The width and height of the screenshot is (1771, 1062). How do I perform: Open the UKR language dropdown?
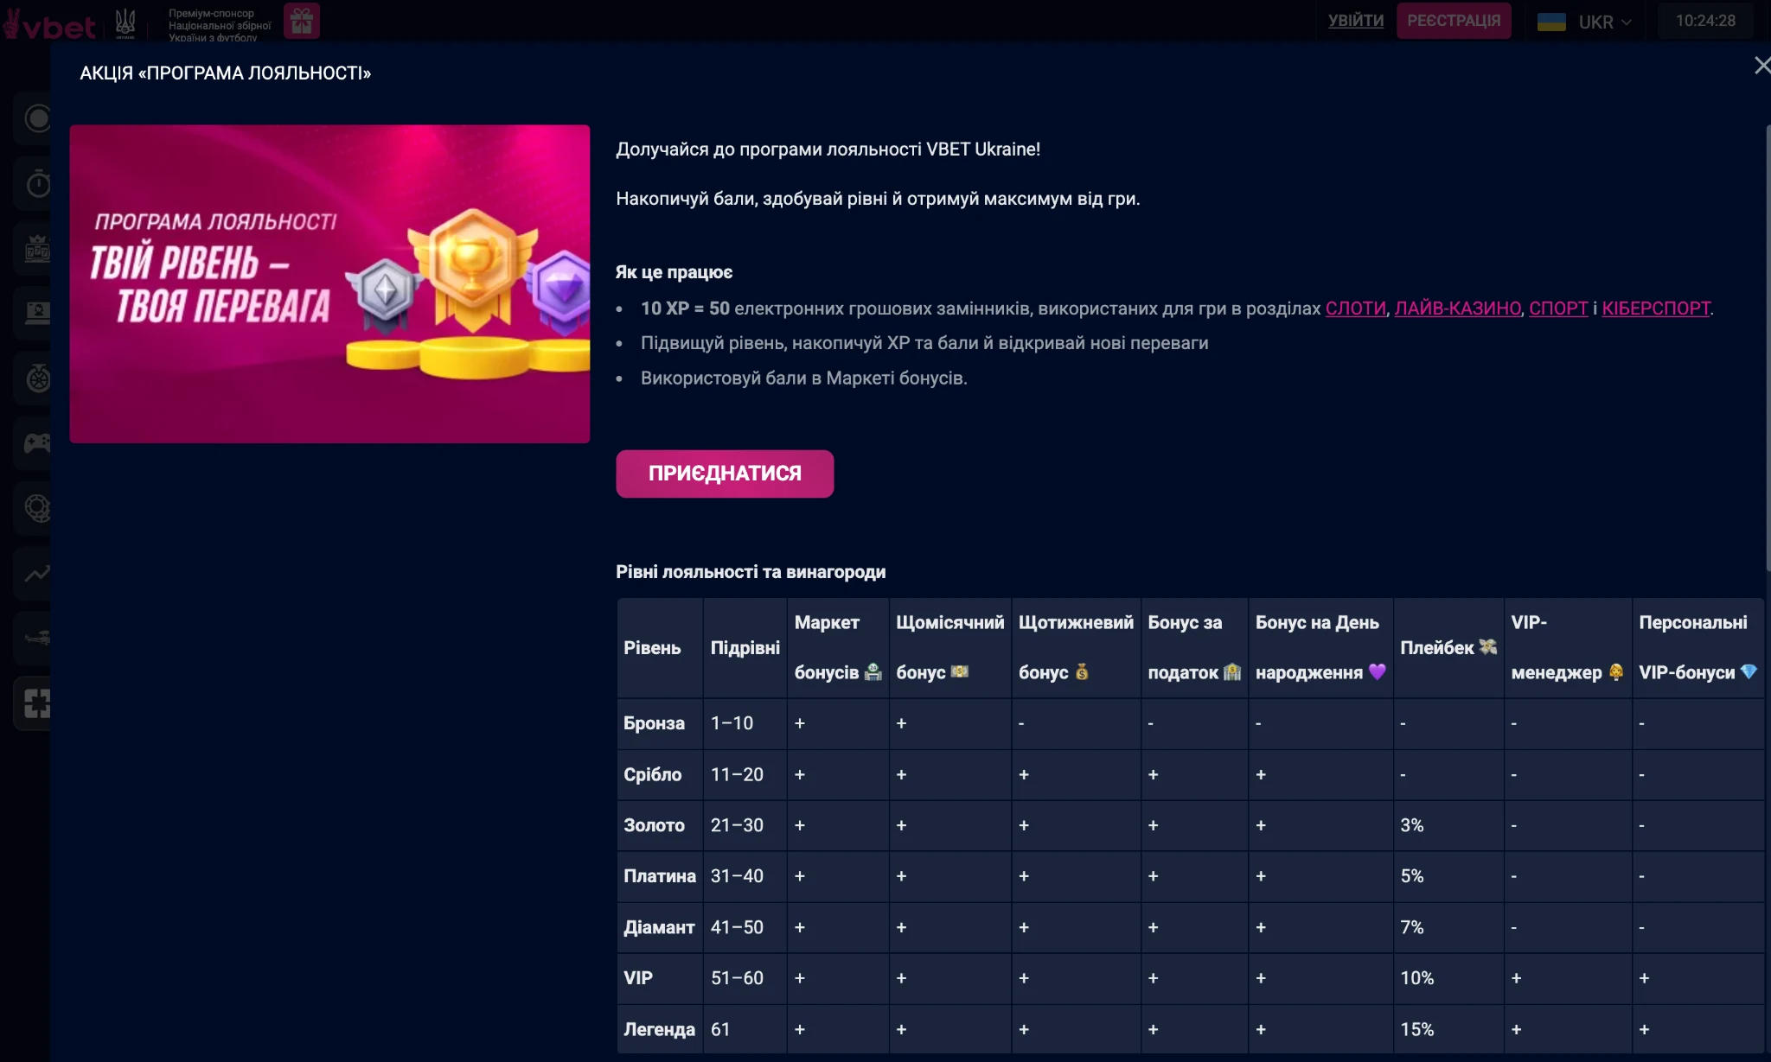pyautogui.click(x=1605, y=22)
